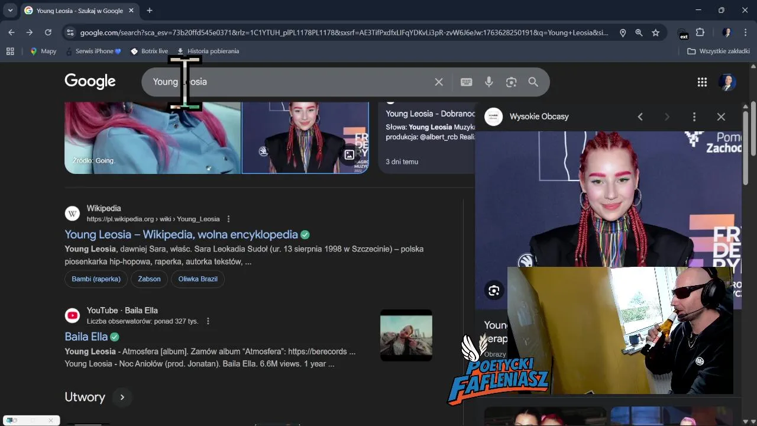Close the small bottom-left overlay bar
The width and height of the screenshot is (757, 426).
point(51,420)
